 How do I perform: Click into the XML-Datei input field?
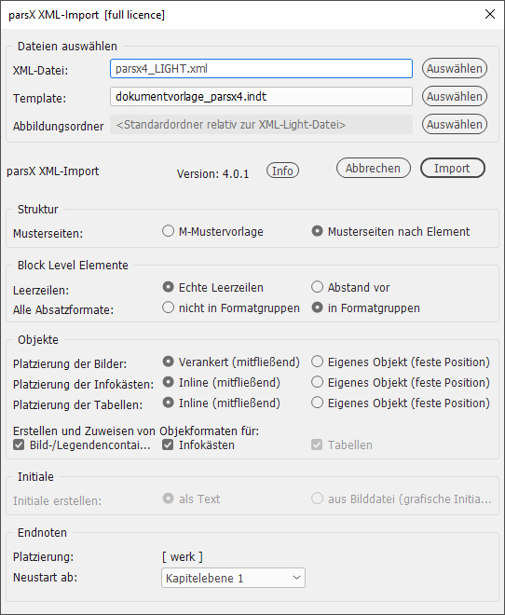(261, 69)
